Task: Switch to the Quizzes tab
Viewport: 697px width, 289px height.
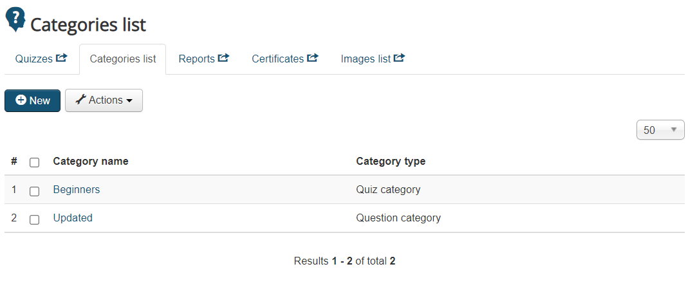Action: tap(34, 59)
